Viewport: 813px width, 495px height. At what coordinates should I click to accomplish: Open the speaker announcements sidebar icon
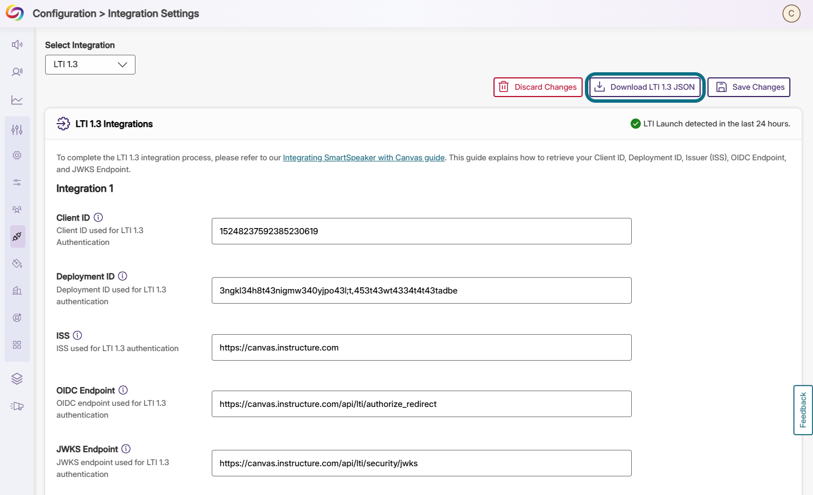17,45
